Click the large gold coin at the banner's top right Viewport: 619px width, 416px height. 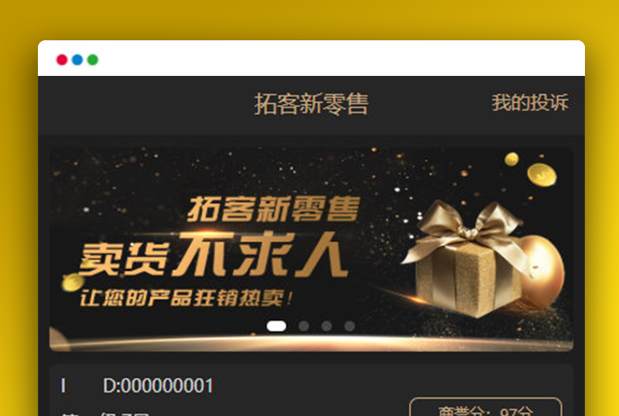coord(542,174)
